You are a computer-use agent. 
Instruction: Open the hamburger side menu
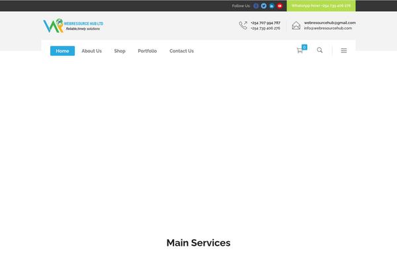pyautogui.click(x=343, y=50)
